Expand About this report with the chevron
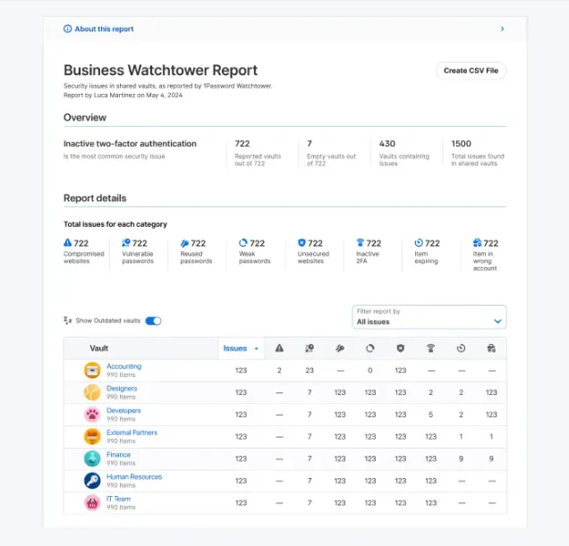Screen dimensions: 569x546 pyautogui.click(x=502, y=29)
